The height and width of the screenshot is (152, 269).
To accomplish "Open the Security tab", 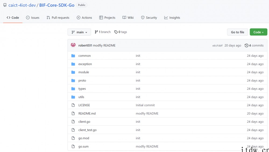I will click(x=149, y=17).
